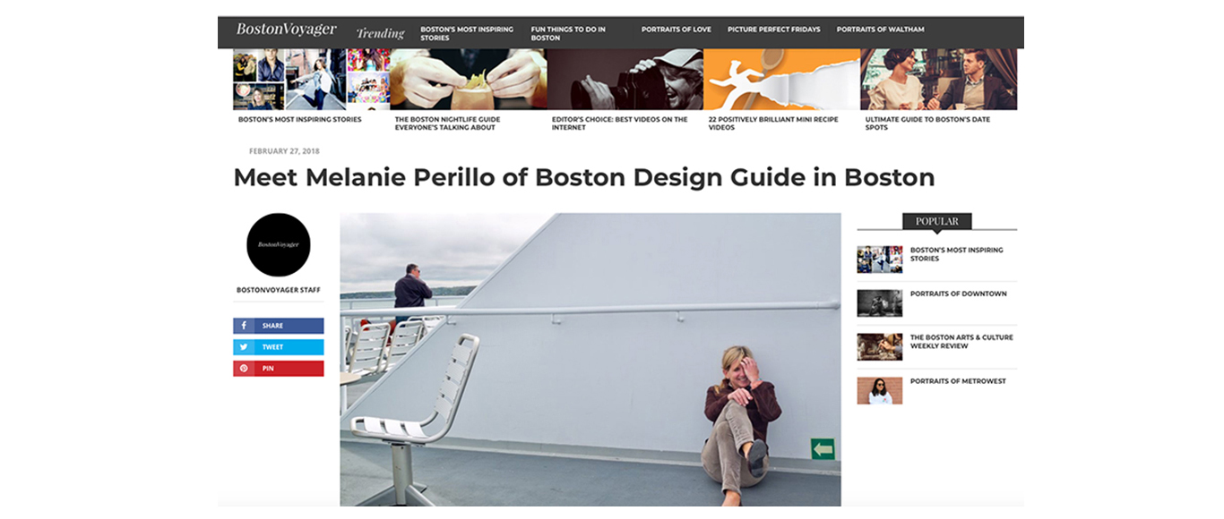Open Portraits of Metrowest popular link
The image size is (1224, 519).
tap(958, 381)
